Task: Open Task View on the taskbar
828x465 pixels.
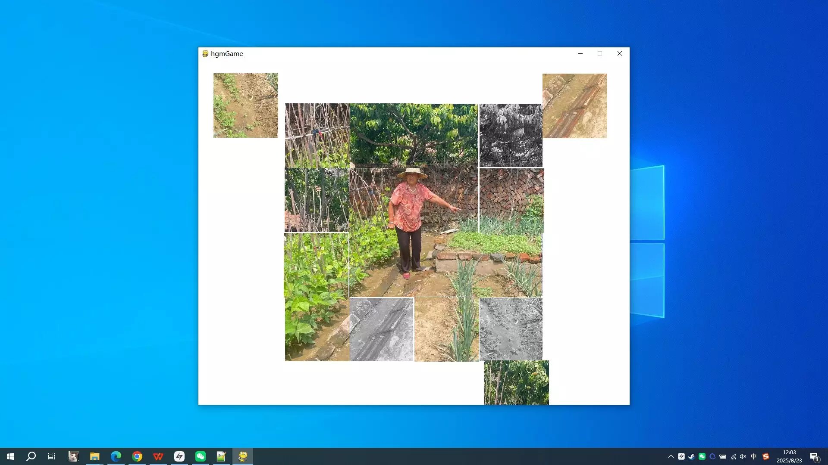Action: point(52,456)
